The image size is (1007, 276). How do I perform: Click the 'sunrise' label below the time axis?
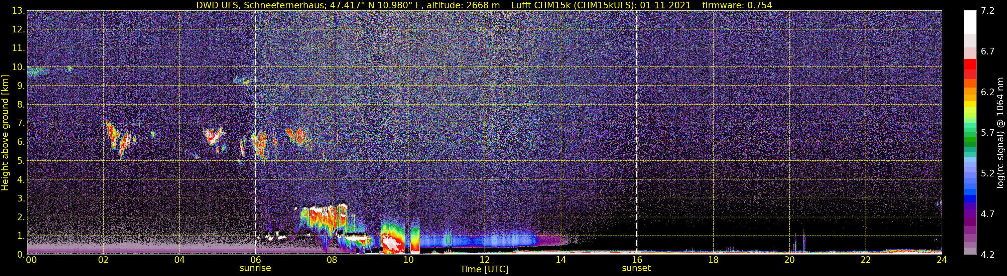tap(255, 268)
